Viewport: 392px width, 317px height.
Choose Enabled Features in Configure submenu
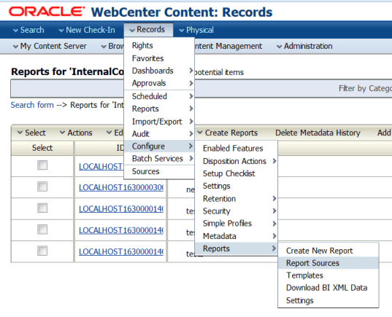[x=237, y=149]
